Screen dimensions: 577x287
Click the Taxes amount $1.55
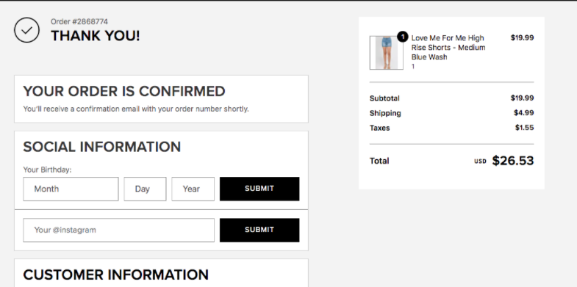click(524, 128)
